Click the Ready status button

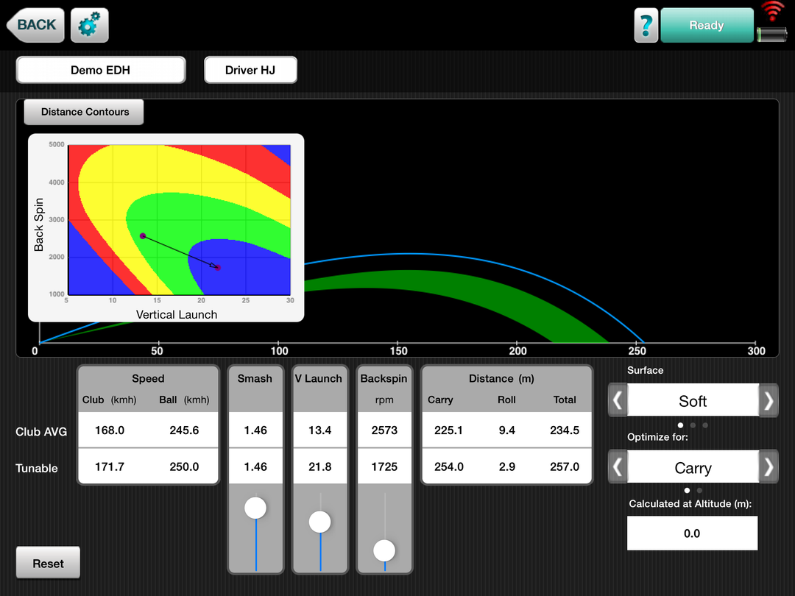(706, 26)
